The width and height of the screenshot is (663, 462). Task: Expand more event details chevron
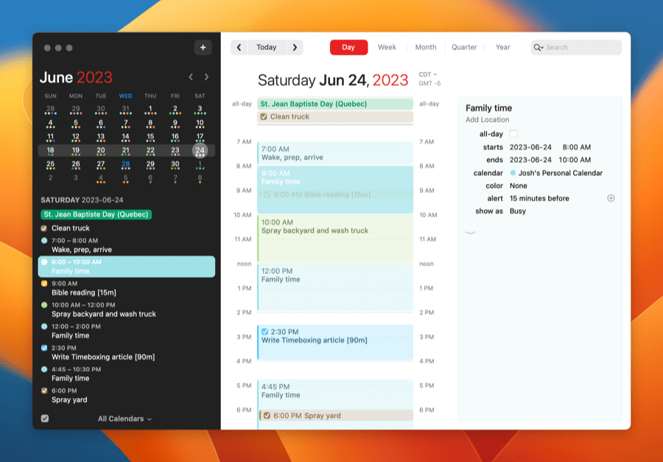click(x=471, y=233)
